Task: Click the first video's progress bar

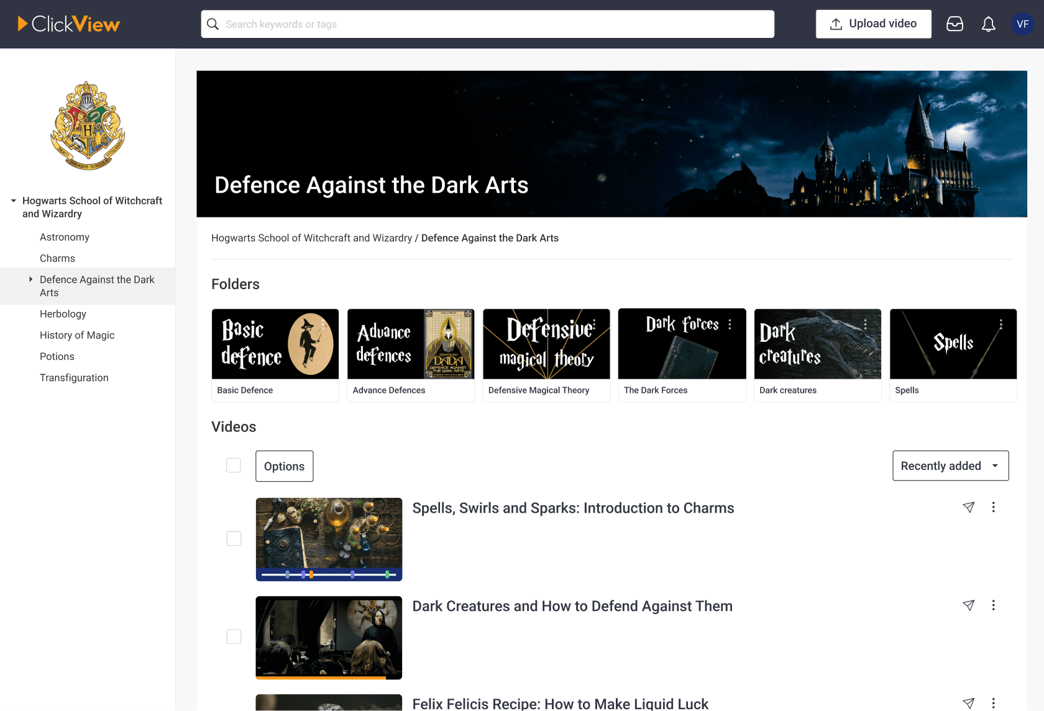Action: click(328, 574)
